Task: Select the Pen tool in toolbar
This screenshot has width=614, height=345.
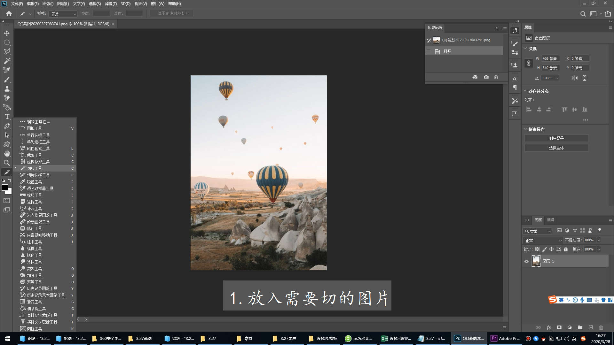Action: click(x=7, y=126)
